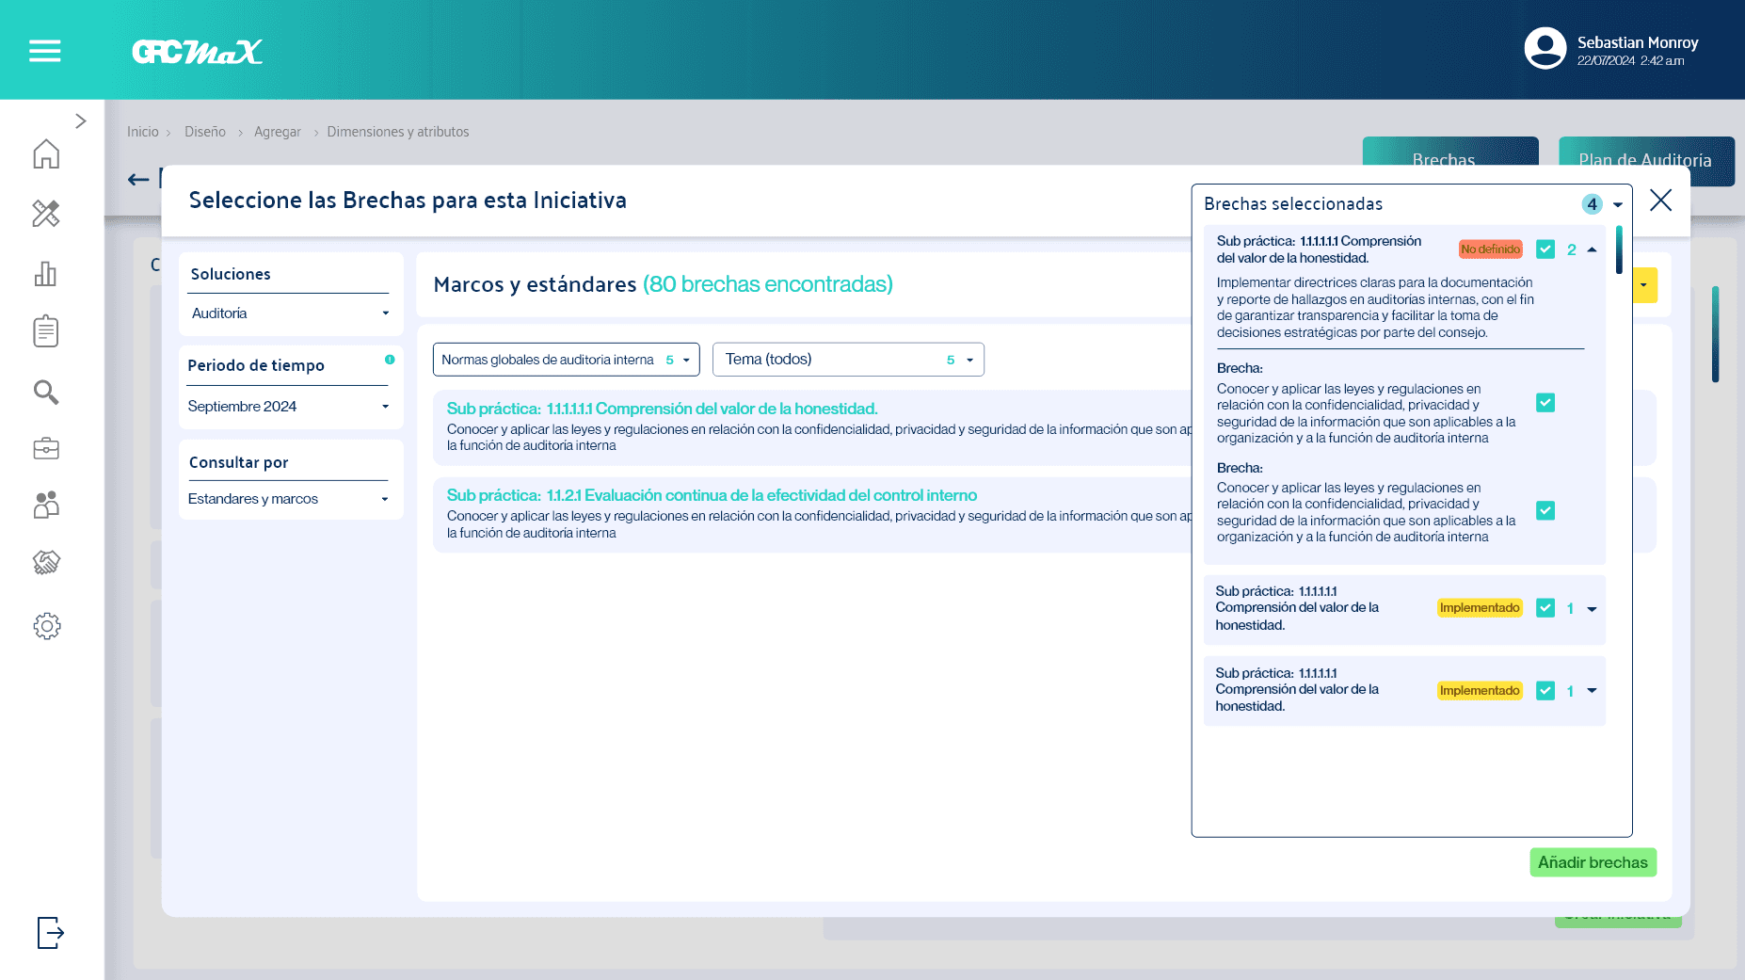Uncheck the second brecha sobre confidencialidad
This screenshot has width=1745, height=980.
point(1545,510)
